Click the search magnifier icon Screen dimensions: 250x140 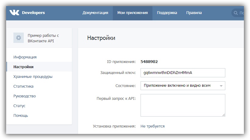[236, 13]
